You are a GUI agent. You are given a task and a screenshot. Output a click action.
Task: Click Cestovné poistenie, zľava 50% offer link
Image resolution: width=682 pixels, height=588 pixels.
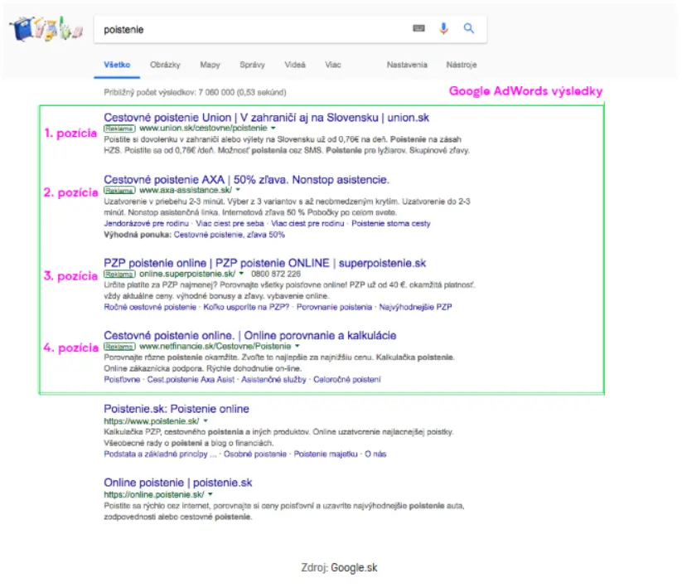click(x=230, y=235)
